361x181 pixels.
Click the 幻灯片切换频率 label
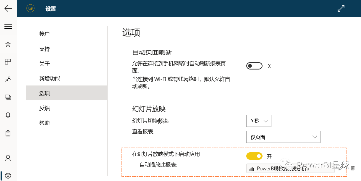pos(150,120)
